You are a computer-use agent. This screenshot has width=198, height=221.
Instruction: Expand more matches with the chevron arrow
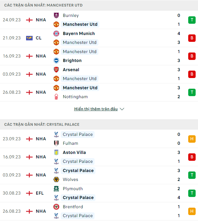122,109
